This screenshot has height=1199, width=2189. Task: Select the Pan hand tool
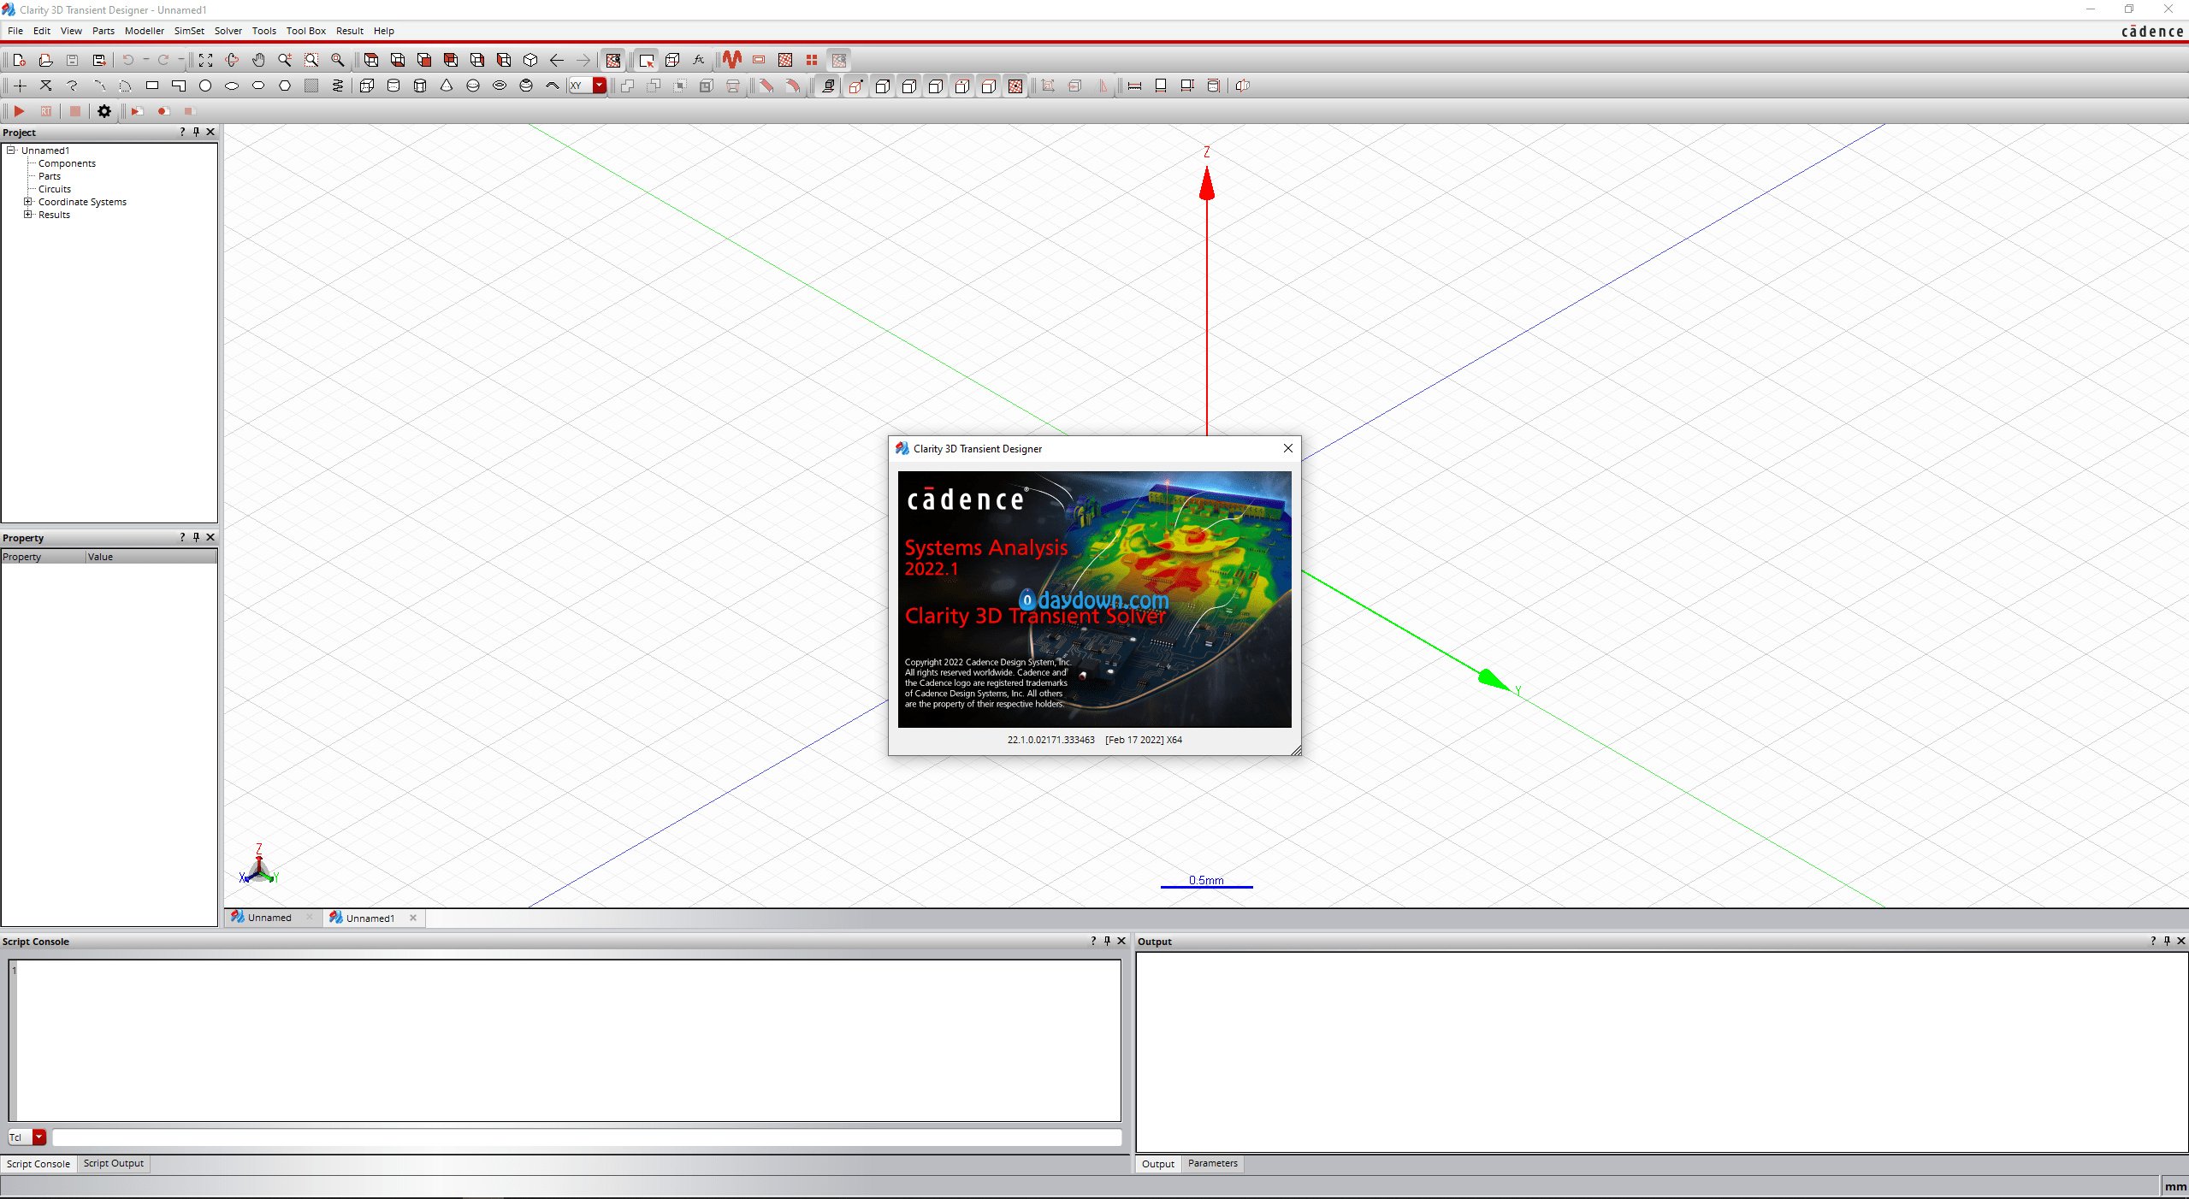pyautogui.click(x=258, y=60)
